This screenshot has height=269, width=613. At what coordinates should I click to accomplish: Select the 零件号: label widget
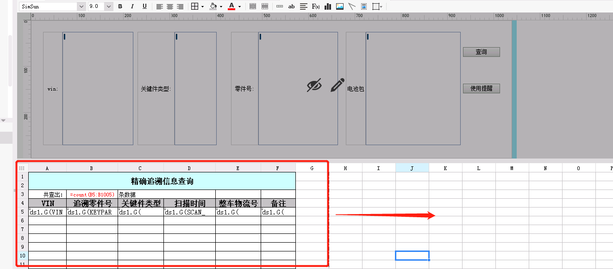click(x=245, y=88)
